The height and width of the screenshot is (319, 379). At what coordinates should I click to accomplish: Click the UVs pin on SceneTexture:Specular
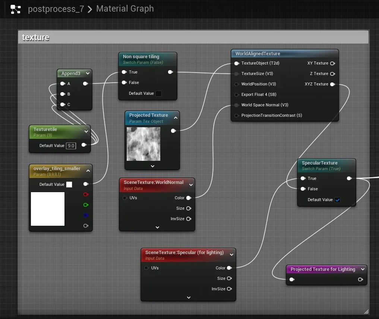click(x=146, y=268)
